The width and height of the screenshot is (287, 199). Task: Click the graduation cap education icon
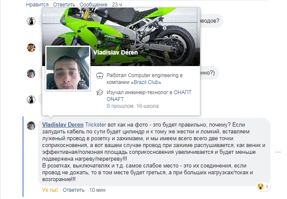point(100,92)
